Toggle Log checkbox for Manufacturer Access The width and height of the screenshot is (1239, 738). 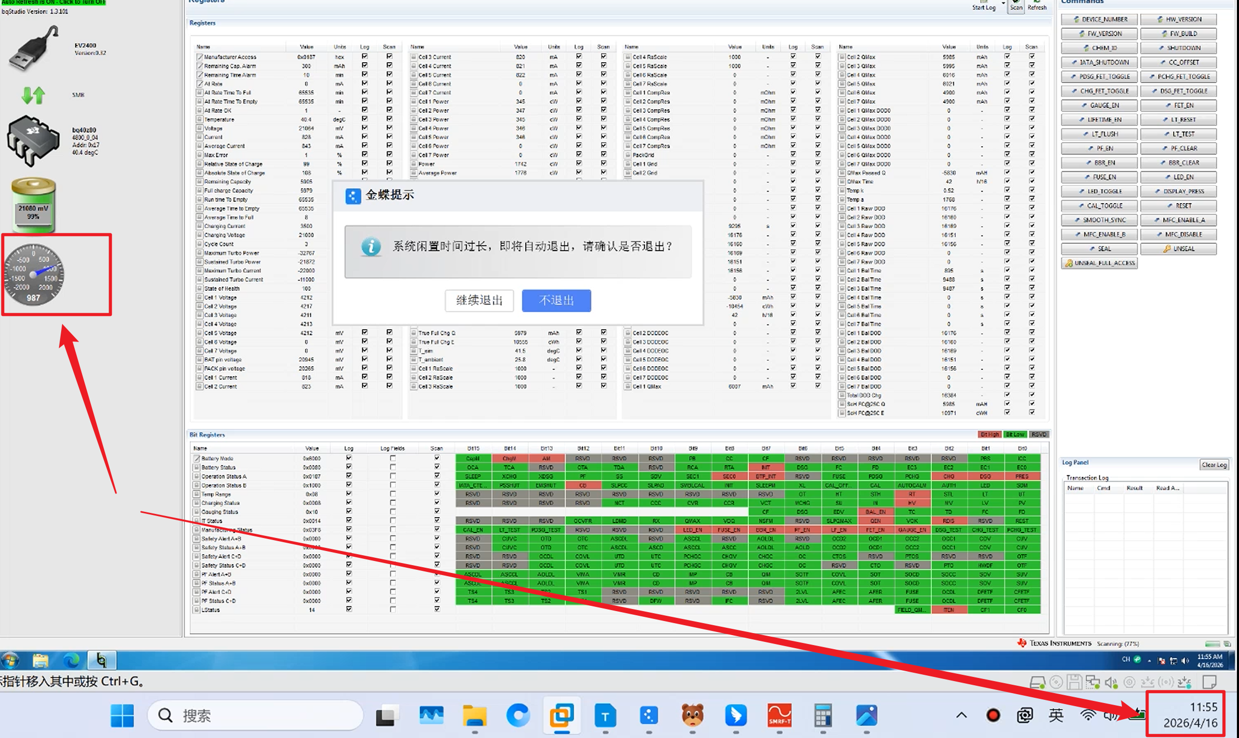(365, 56)
